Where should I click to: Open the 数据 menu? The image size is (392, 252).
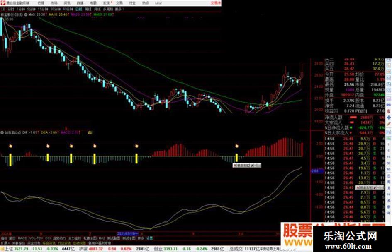click(80, 3)
